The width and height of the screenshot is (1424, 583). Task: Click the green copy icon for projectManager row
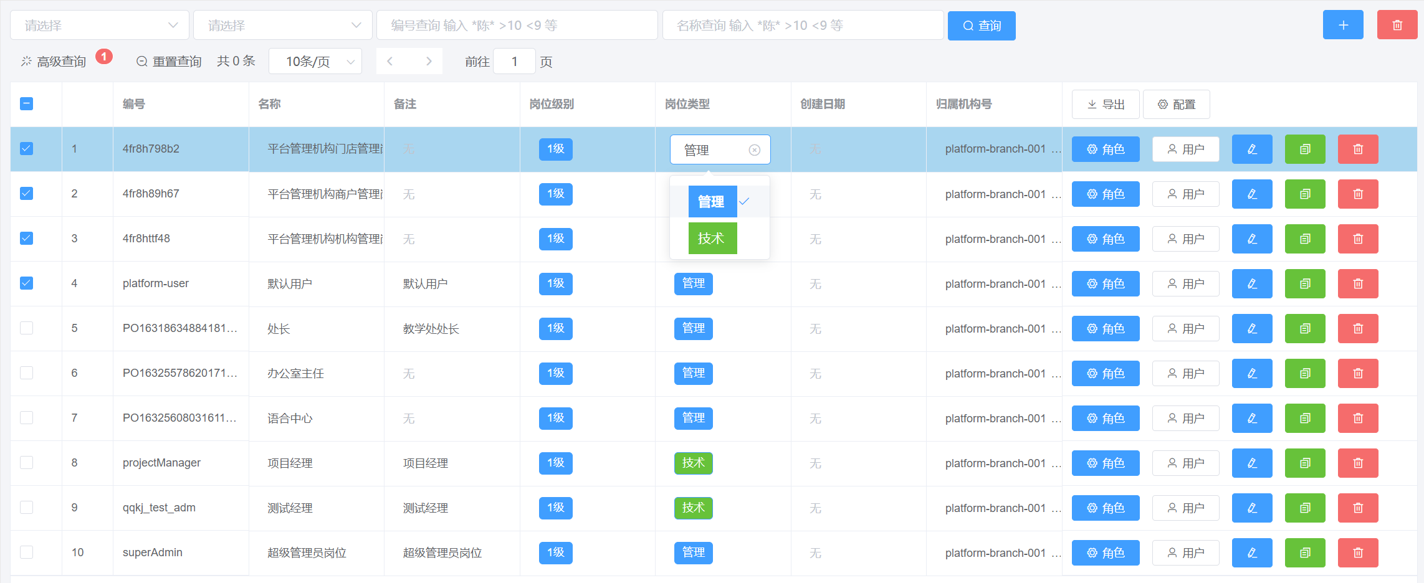(x=1304, y=463)
